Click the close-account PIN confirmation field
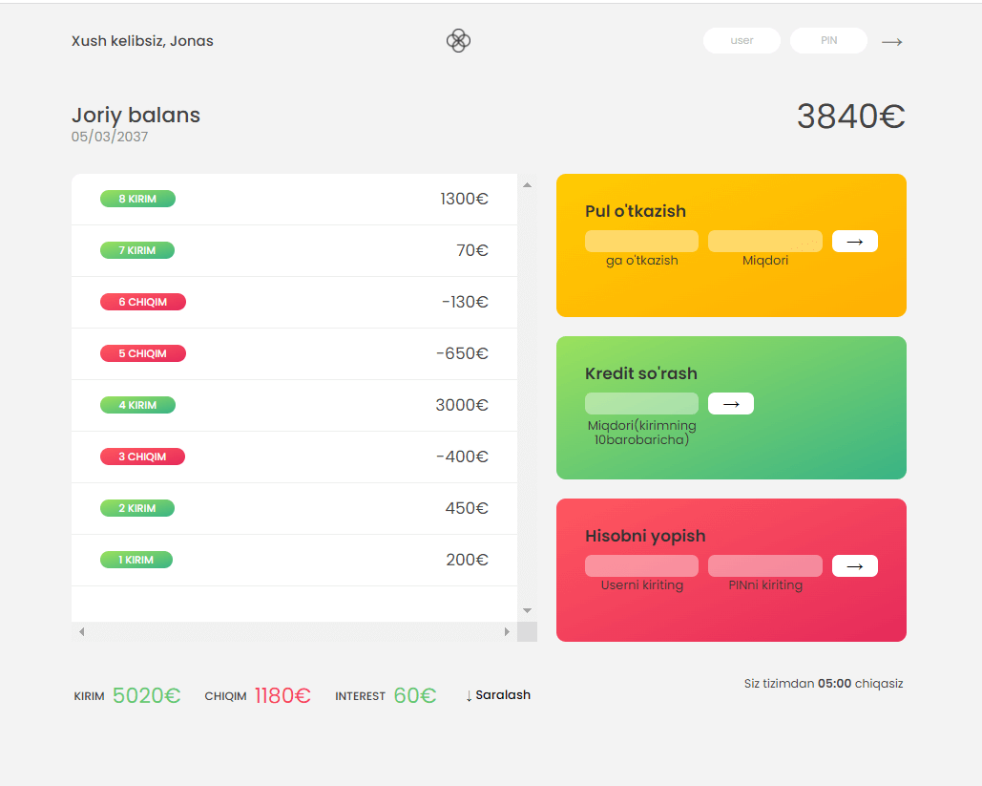Viewport: 982px width, 786px height. (x=764, y=566)
